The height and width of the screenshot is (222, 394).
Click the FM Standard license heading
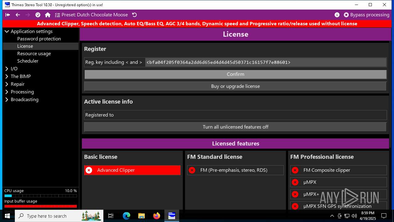coord(215,157)
